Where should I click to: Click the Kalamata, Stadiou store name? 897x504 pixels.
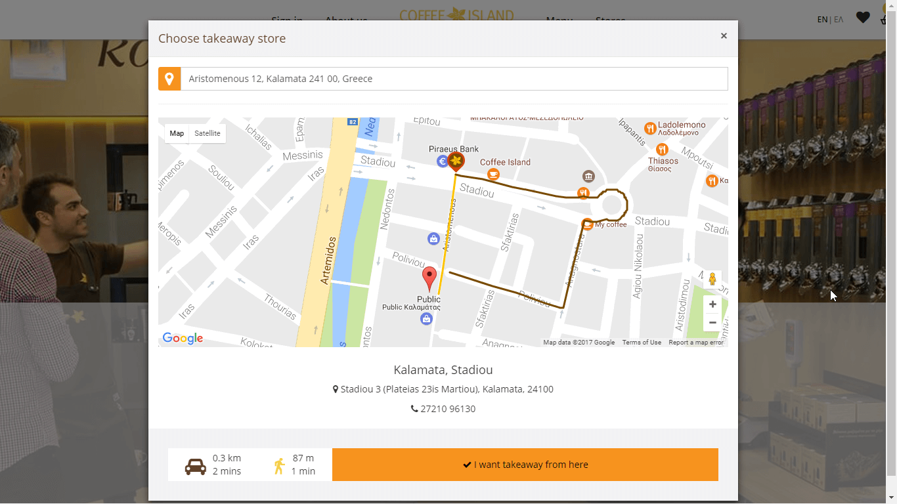[x=443, y=369]
